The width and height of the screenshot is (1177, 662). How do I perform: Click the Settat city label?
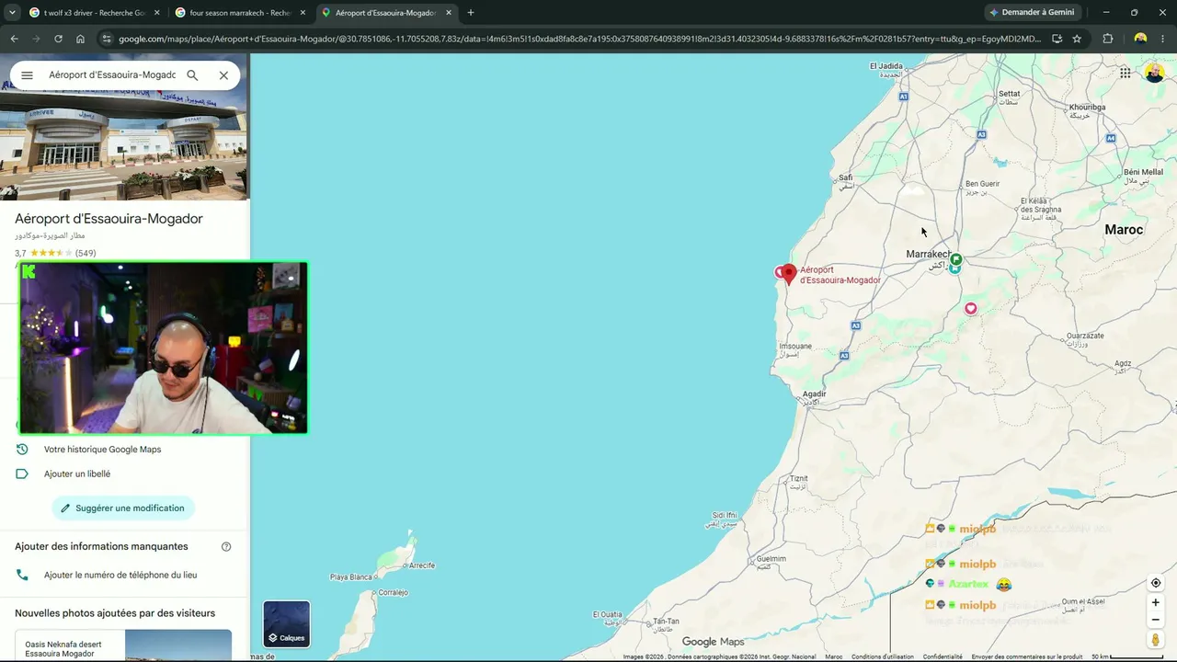(1010, 94)
